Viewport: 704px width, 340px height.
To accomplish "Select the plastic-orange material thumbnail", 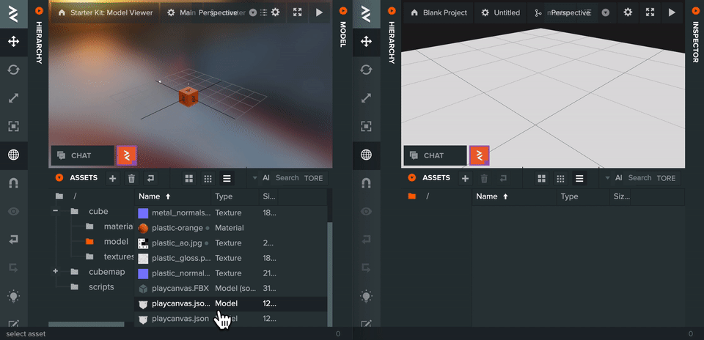I will [143, 228].
